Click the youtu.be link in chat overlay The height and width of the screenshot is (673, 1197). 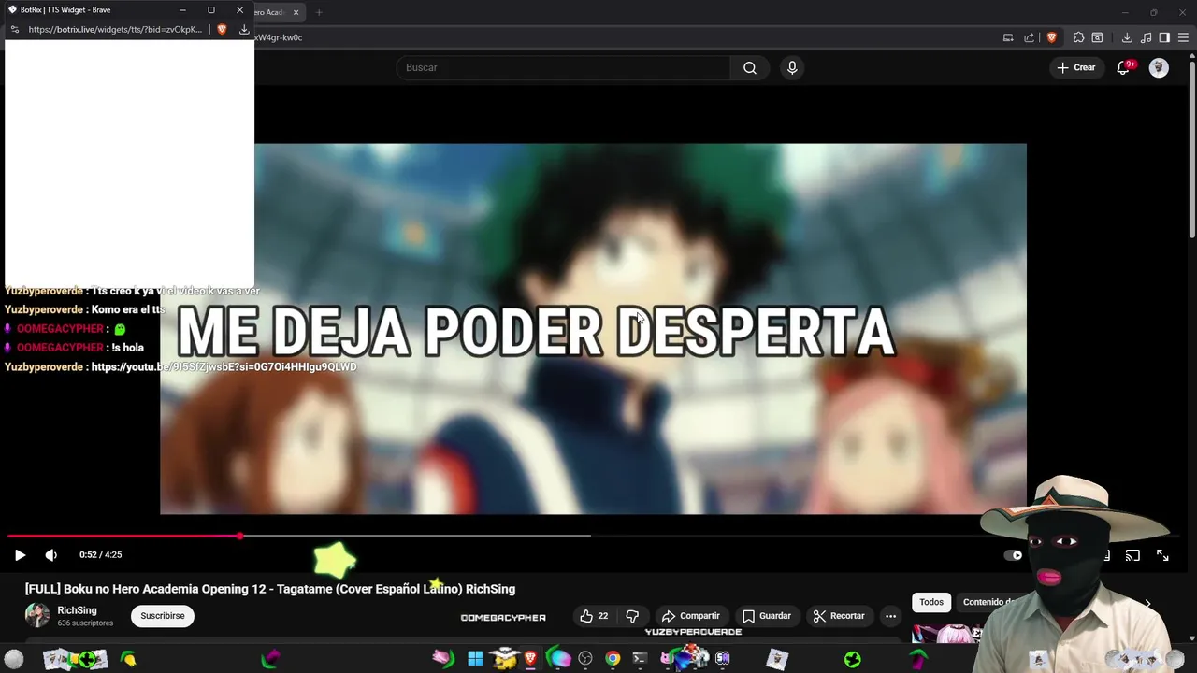click(x=224, y=367)
